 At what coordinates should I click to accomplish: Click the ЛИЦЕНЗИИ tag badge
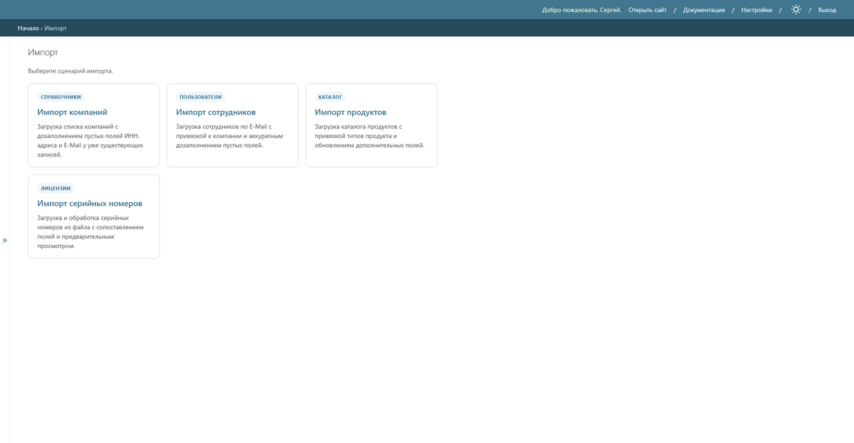click(x=56, y=188)
